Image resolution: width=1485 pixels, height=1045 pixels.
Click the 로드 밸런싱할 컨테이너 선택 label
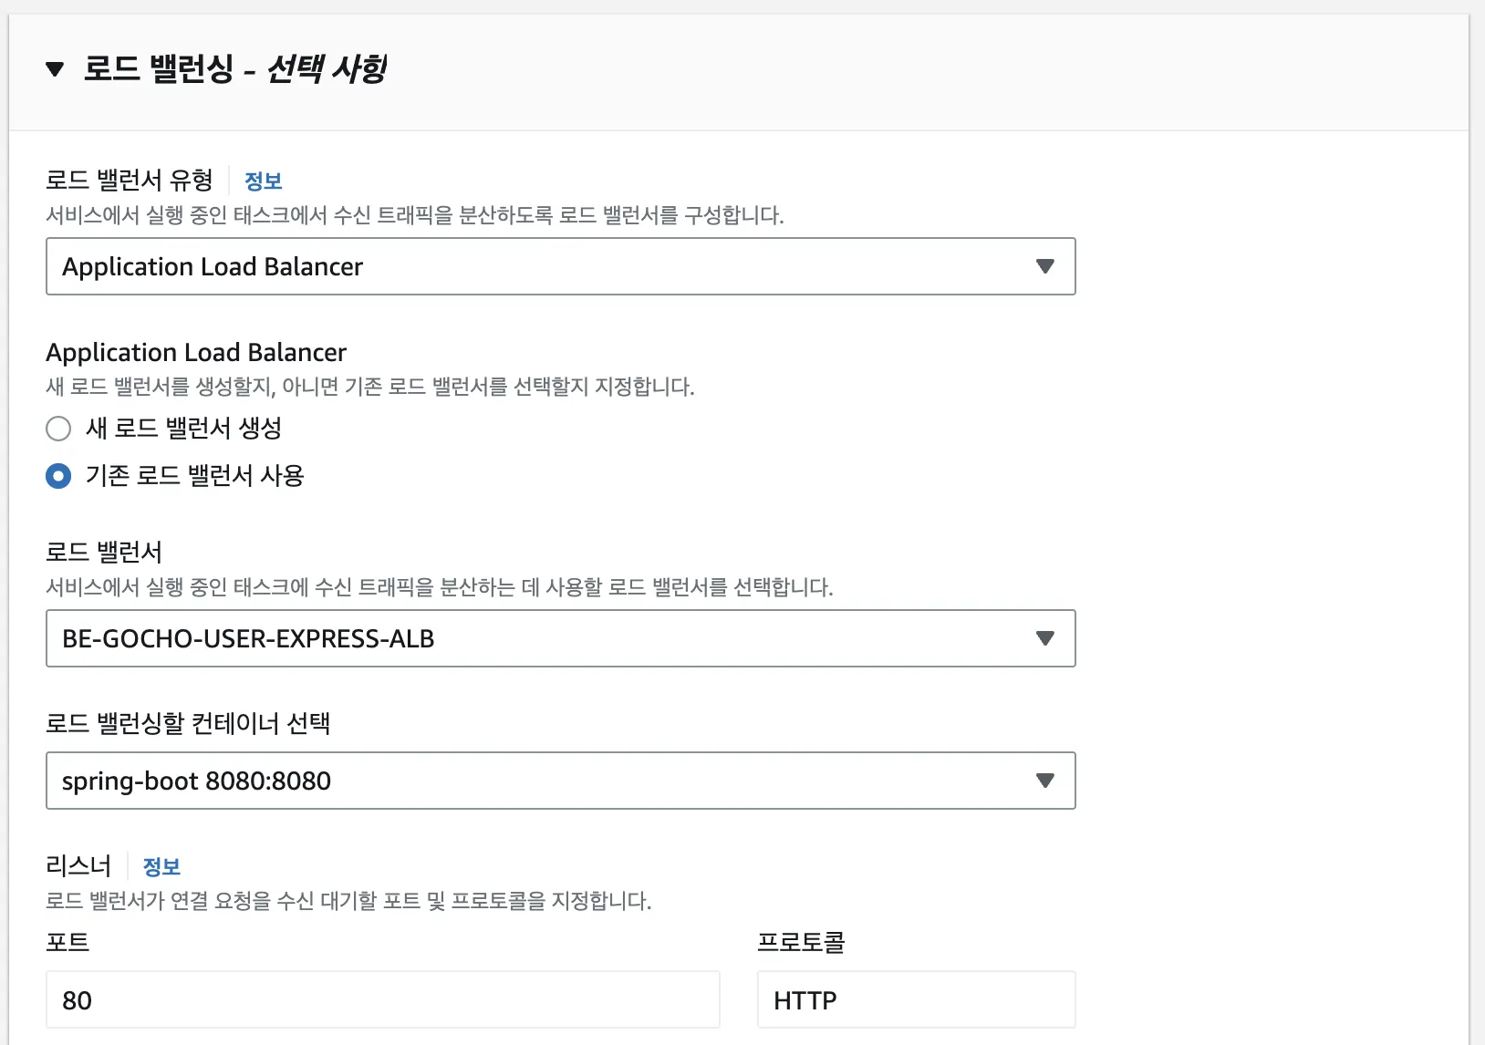(188, 724)
